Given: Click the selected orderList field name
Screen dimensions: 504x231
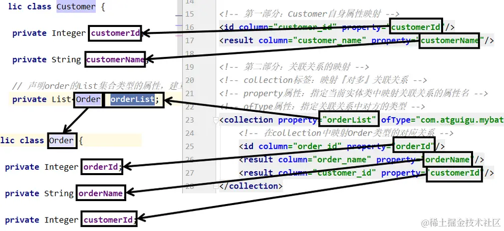Looking at the screenshot, I should [132, 99].
